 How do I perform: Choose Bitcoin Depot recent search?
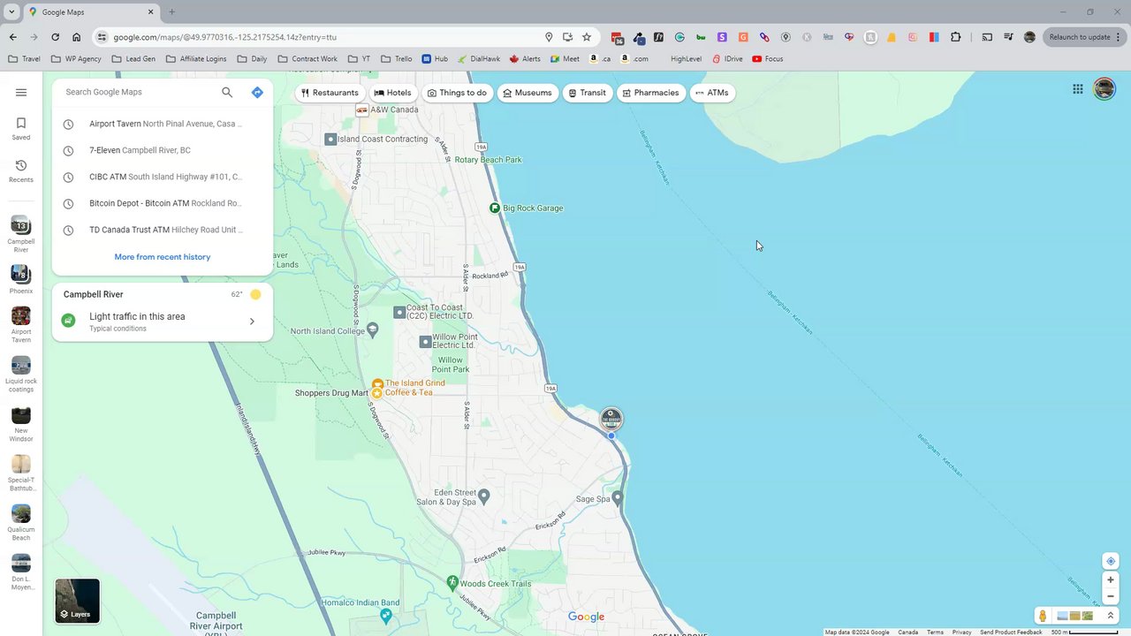[163, 203]
